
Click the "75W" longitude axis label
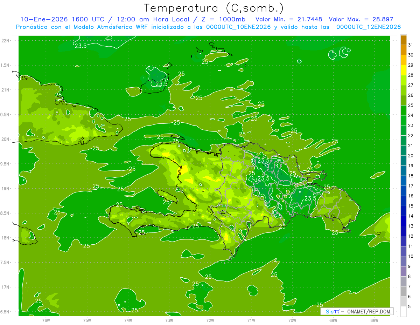(87, 320)
